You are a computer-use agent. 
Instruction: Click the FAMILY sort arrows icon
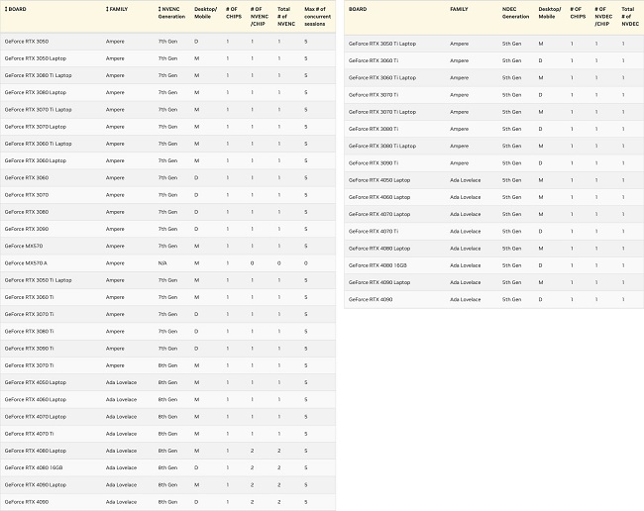point(107,9)
